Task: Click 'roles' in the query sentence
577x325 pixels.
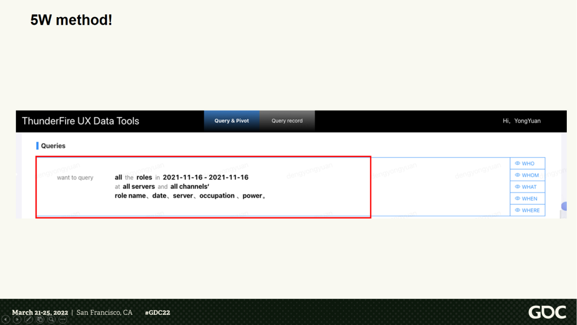Action: (x=144, y=177)
